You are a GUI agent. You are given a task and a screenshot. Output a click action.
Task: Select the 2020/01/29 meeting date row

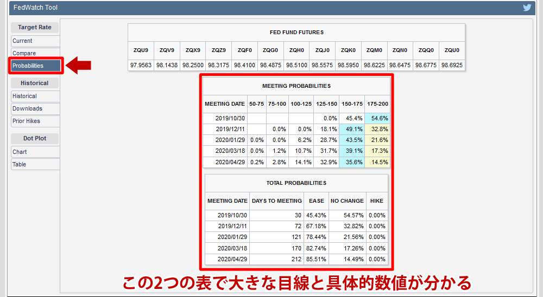point(225,140)
